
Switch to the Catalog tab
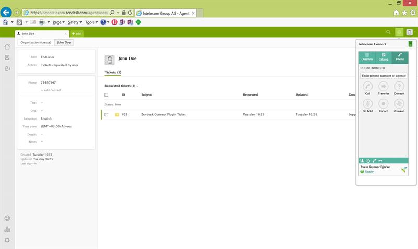point(384,57)
